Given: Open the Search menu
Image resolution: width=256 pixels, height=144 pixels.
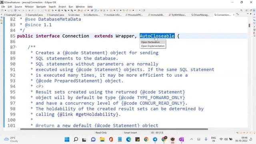Looking at the screenshot, I should [x=52, y=7].
